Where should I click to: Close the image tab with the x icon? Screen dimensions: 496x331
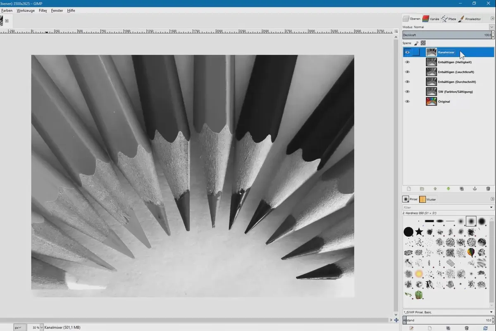[7, 21]
